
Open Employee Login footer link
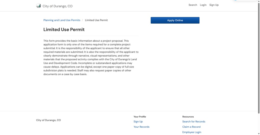click(192, 132)
